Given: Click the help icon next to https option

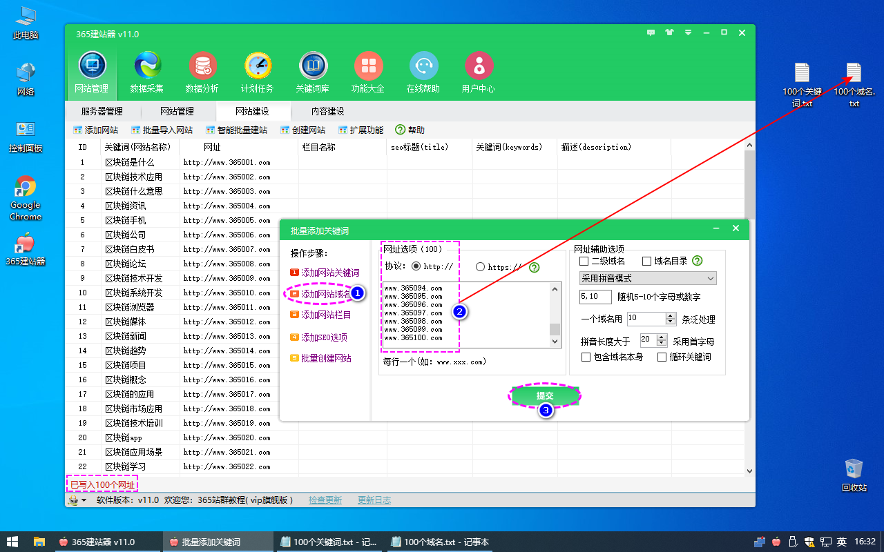Looking at the screenshot, I should click(534, 267).
